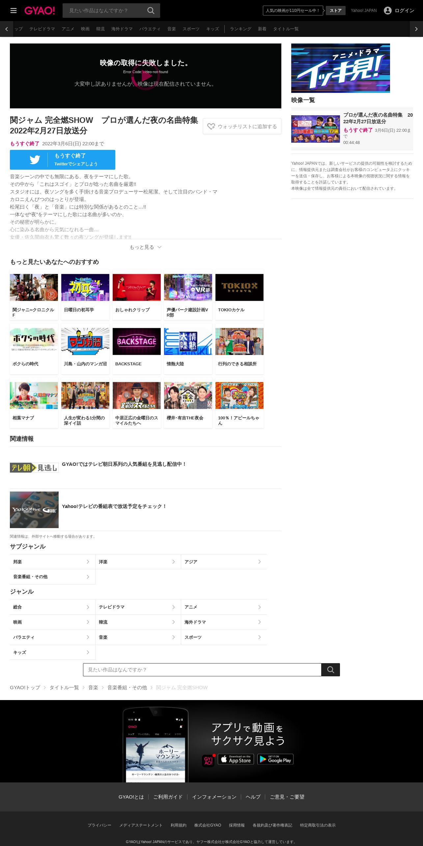
Task: Select テレビドラマ in the top nav
Action: 42,29
